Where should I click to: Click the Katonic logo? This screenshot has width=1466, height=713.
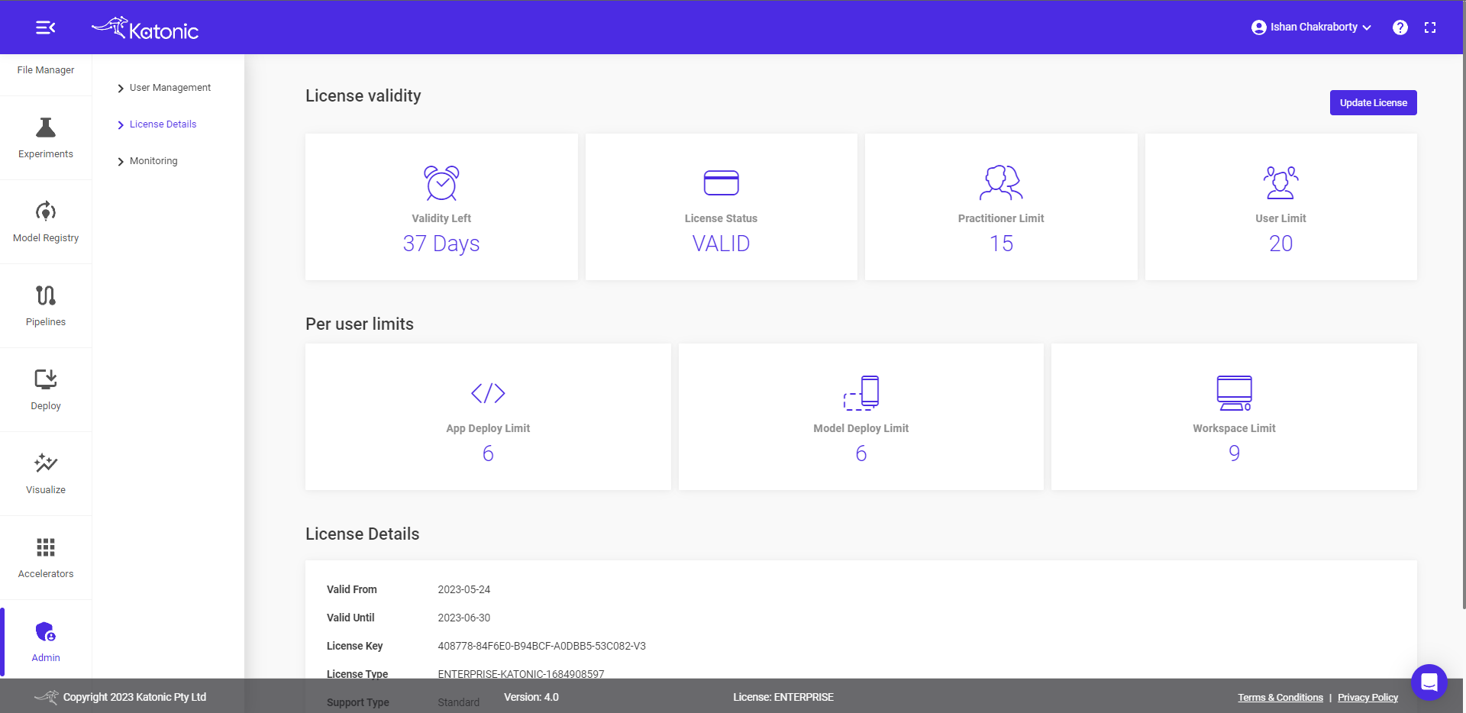(145, 28)
